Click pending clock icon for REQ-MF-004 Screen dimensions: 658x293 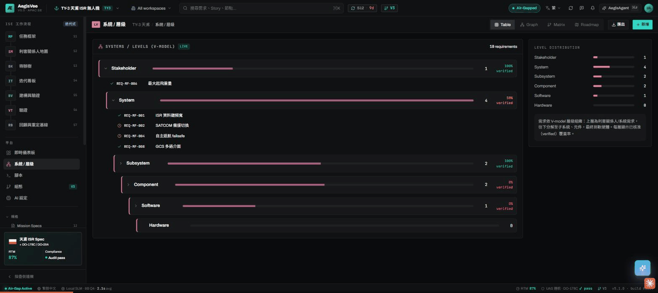[x=120, y=136]
